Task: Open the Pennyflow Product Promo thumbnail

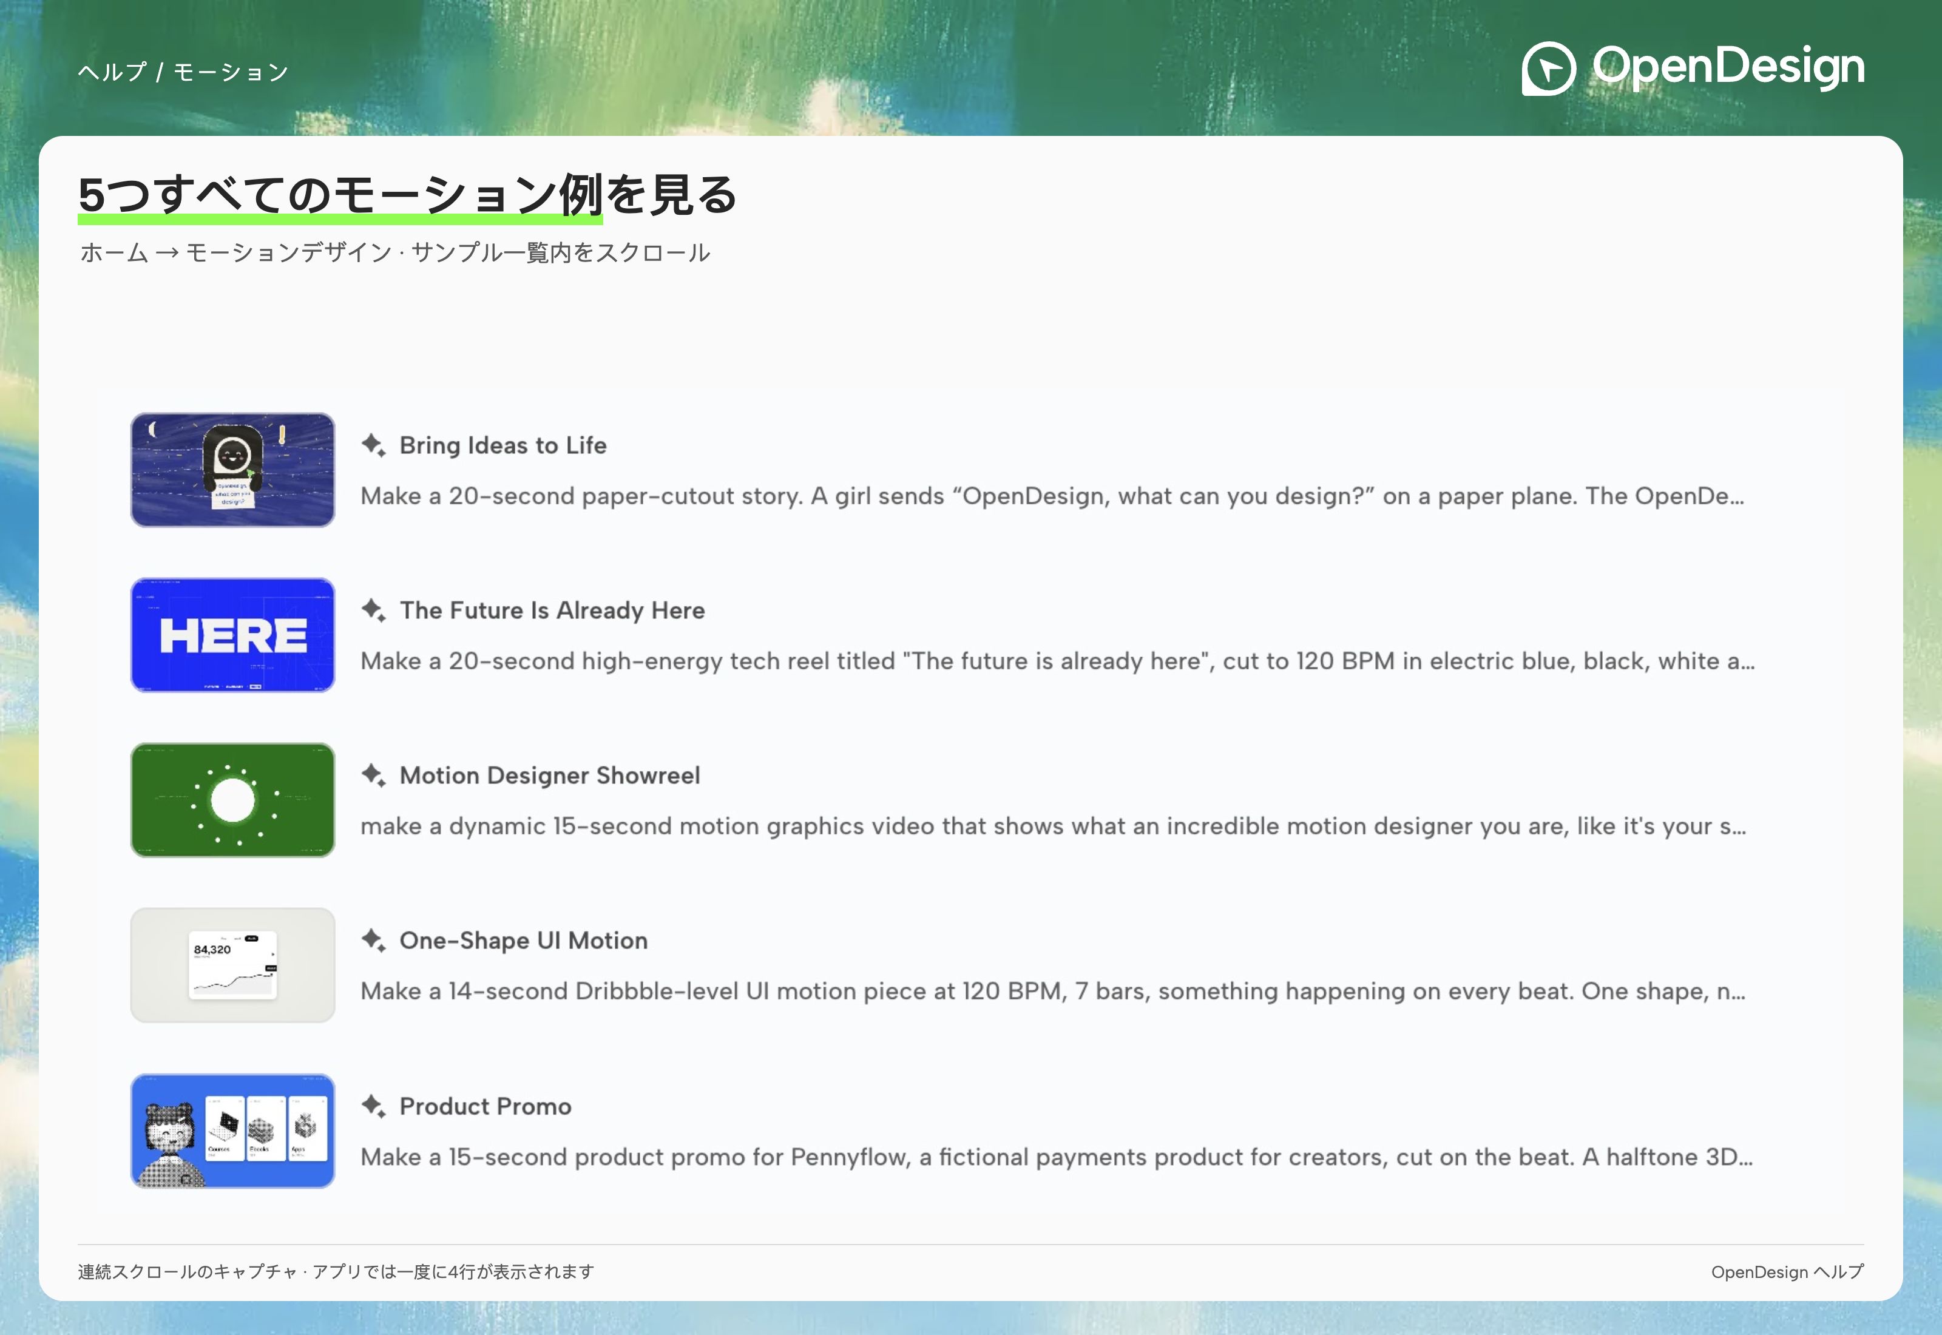Action: 232,1130
